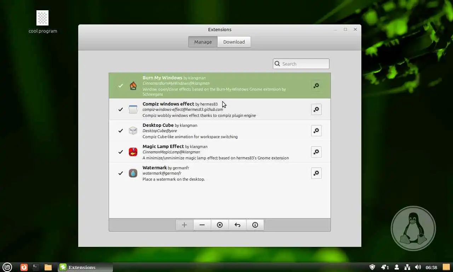The height and width of the screenshot is (272, 453).
Task: Toggle the Burn My Windows enabled checkmark
Action: point(121,86)
